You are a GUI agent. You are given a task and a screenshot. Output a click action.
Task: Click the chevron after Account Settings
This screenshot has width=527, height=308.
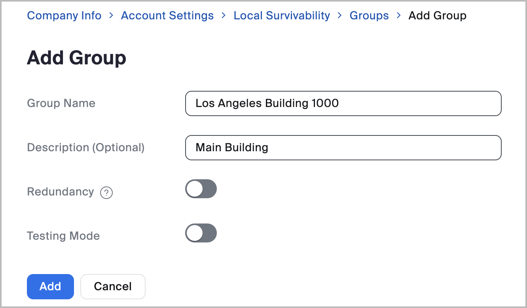[x=224, y=16]
